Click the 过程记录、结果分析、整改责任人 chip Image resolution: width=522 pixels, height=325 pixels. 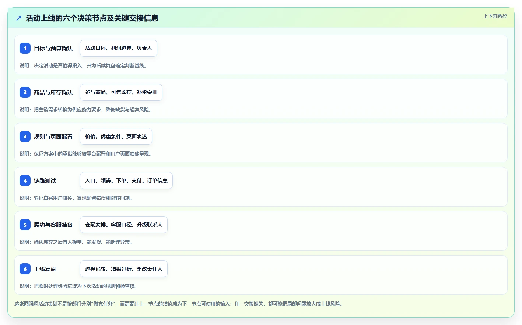(124, 269)
